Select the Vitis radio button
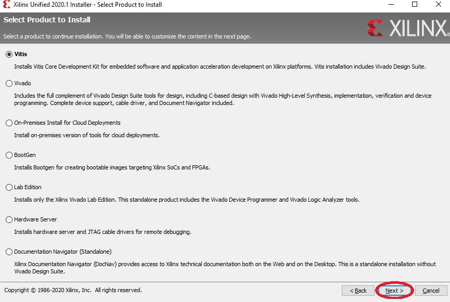 (x=9, y=54)
